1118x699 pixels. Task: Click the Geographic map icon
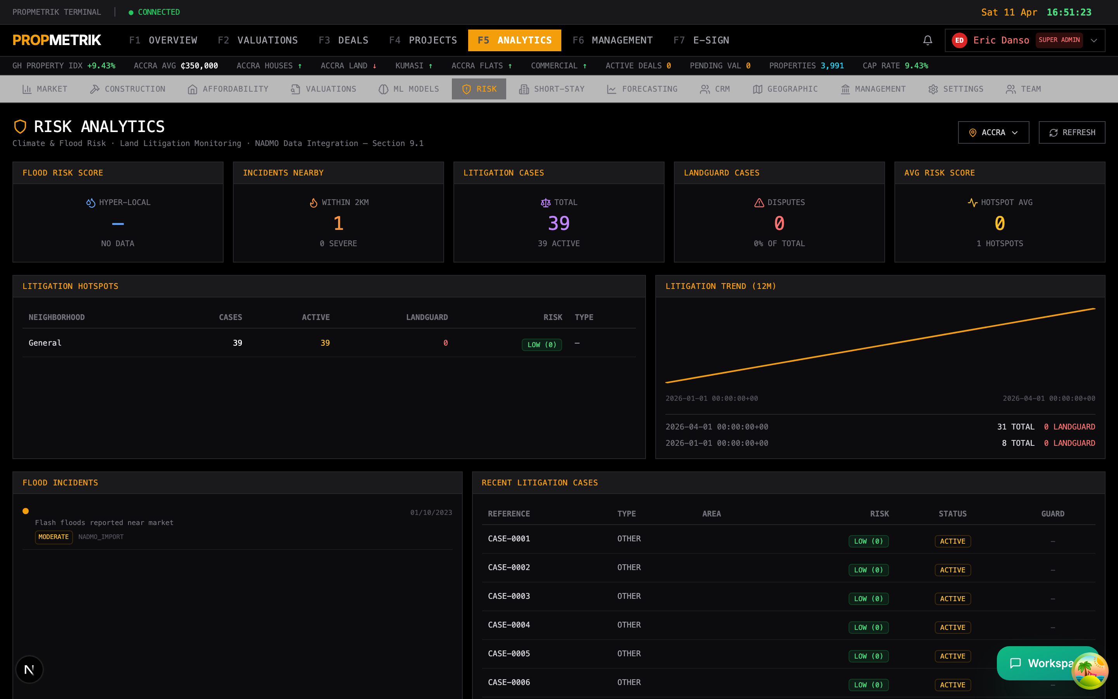[x=758, y=89]
